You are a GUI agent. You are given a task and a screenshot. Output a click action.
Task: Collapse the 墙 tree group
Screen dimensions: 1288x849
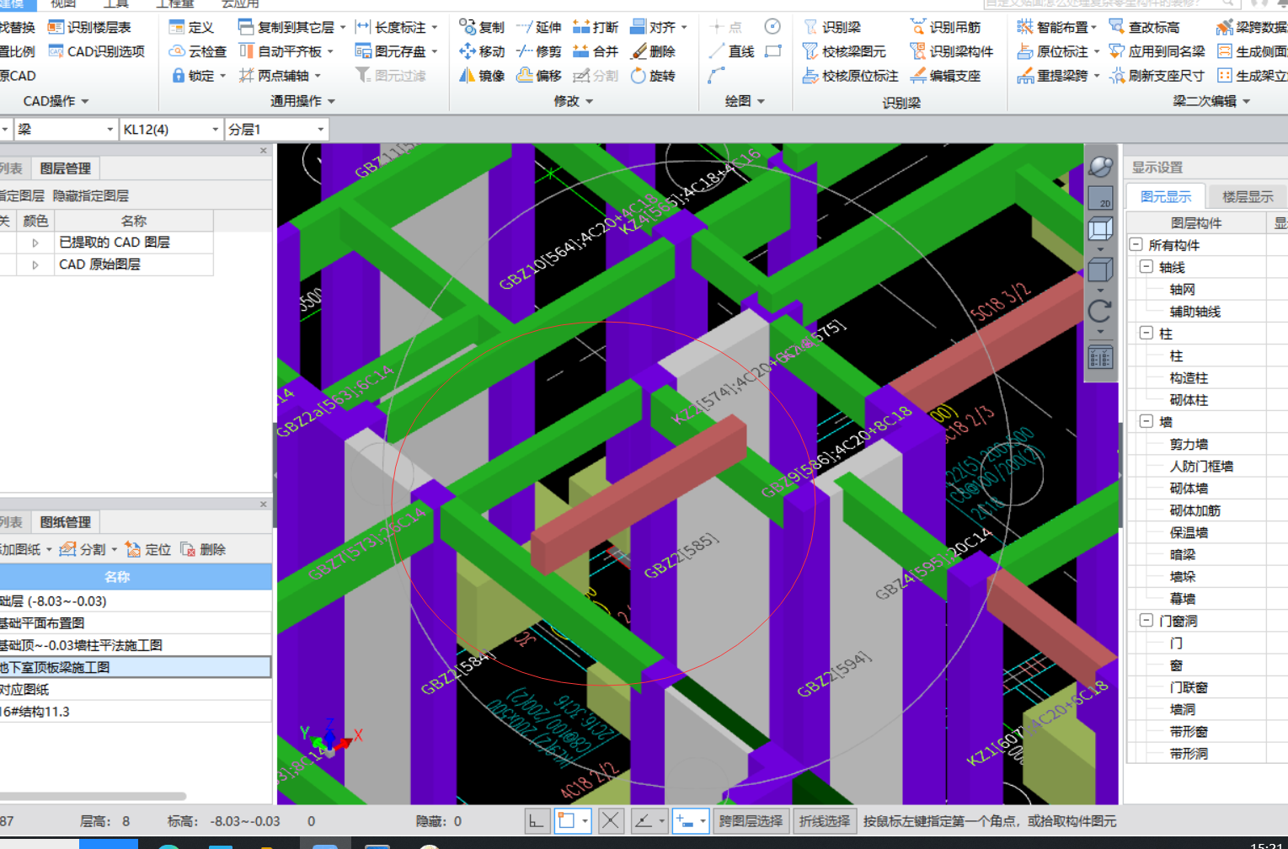[x=1146, y=422]
